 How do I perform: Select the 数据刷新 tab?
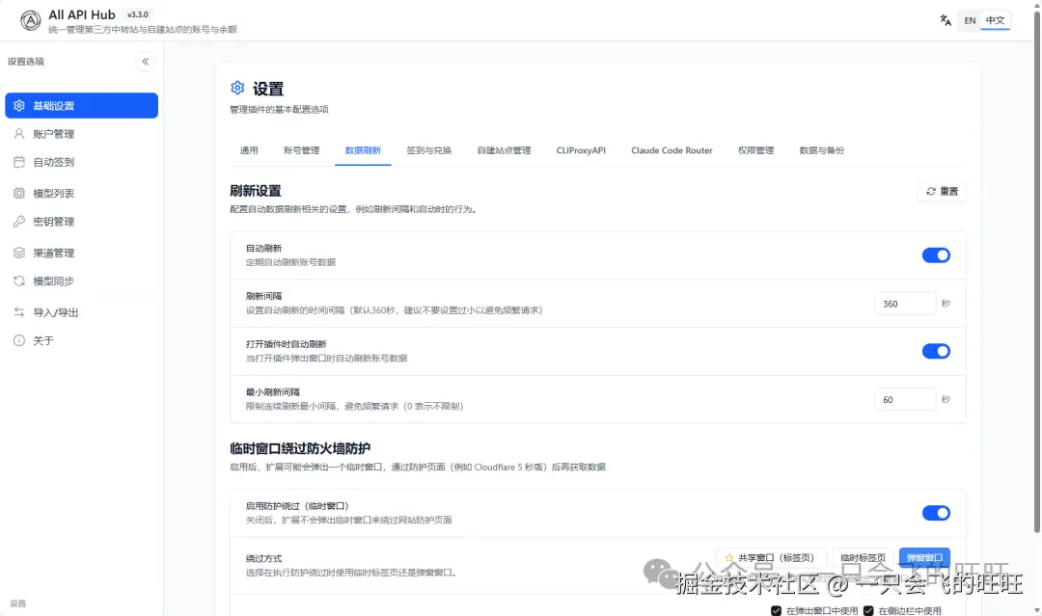pos(363,150)
